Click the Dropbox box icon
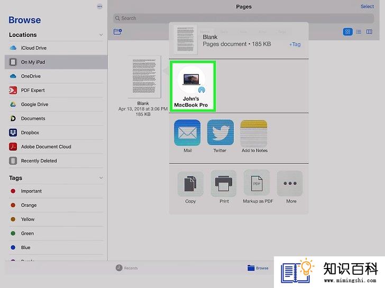This screenshot has width=385, height=288. pos(13,132)
